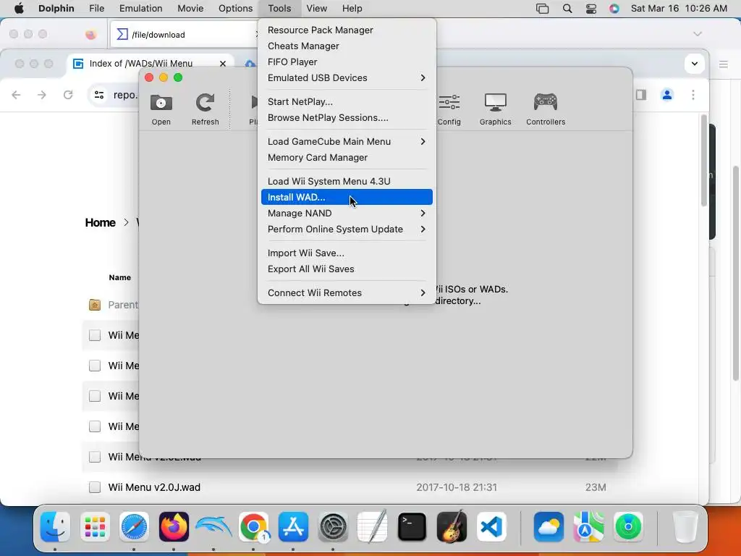Open the Options menu in menu bar
Image resolution: width=741 pixels, height=556 pixels.
(235, 9)
